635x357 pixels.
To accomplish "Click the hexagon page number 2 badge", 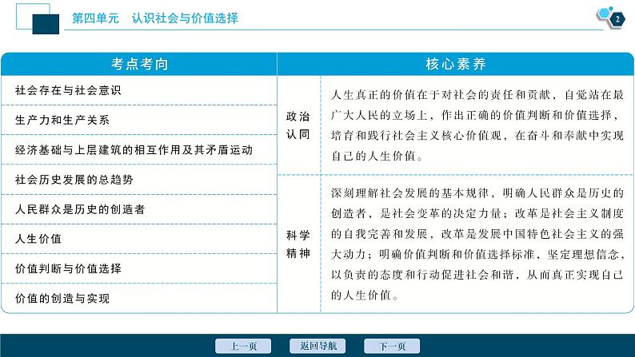I will [617, 19].
